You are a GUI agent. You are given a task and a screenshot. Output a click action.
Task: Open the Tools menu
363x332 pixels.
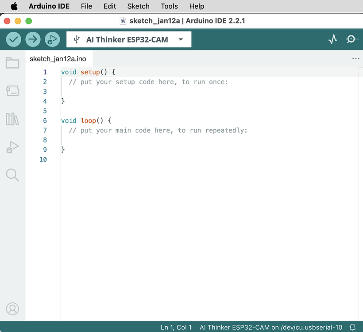169,6
